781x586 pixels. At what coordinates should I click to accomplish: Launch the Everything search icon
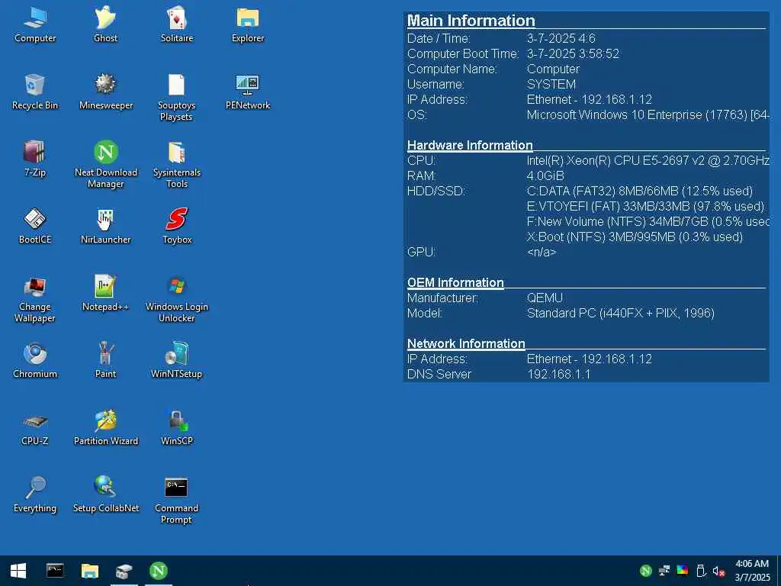click(x=35, y=495)
